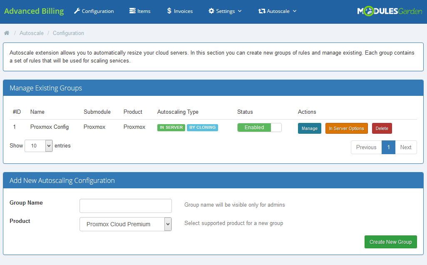Click the Proxmox Config name cell
The width and height of the screenshot is (427, 265).
point(49,127)
